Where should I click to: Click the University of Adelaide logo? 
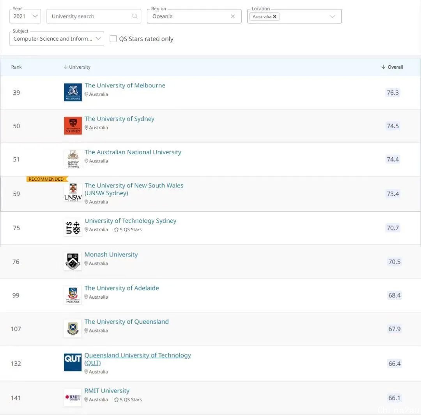(x=73, y=295)
